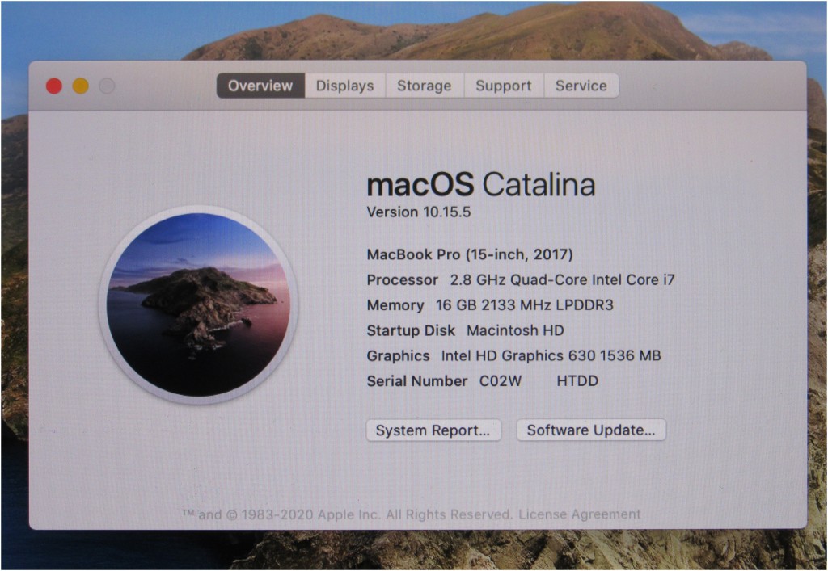Click the Version 10.15.5 text
This screenshot has height=571, width=828.
[x=419, y=212]
